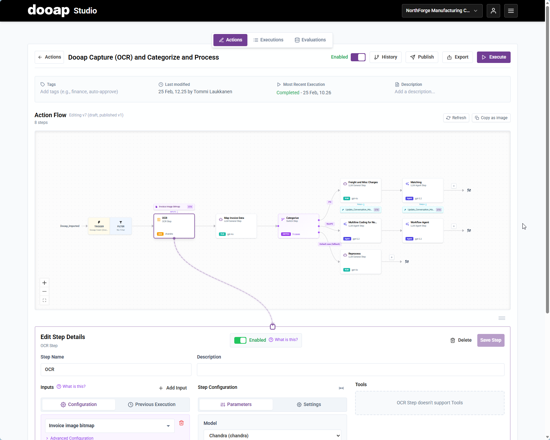Click the Publish button

(422, 57)
